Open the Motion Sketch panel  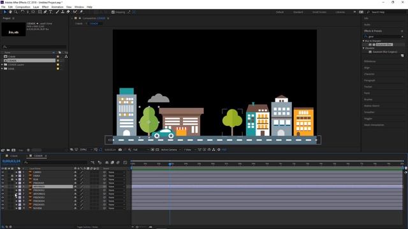[x=372, y=106]
